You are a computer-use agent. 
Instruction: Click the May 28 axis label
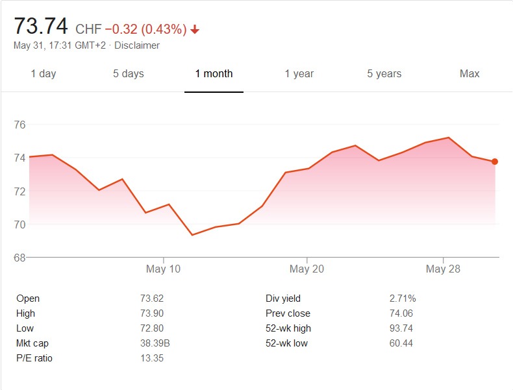pyautogui.click(x=444, y=269)
